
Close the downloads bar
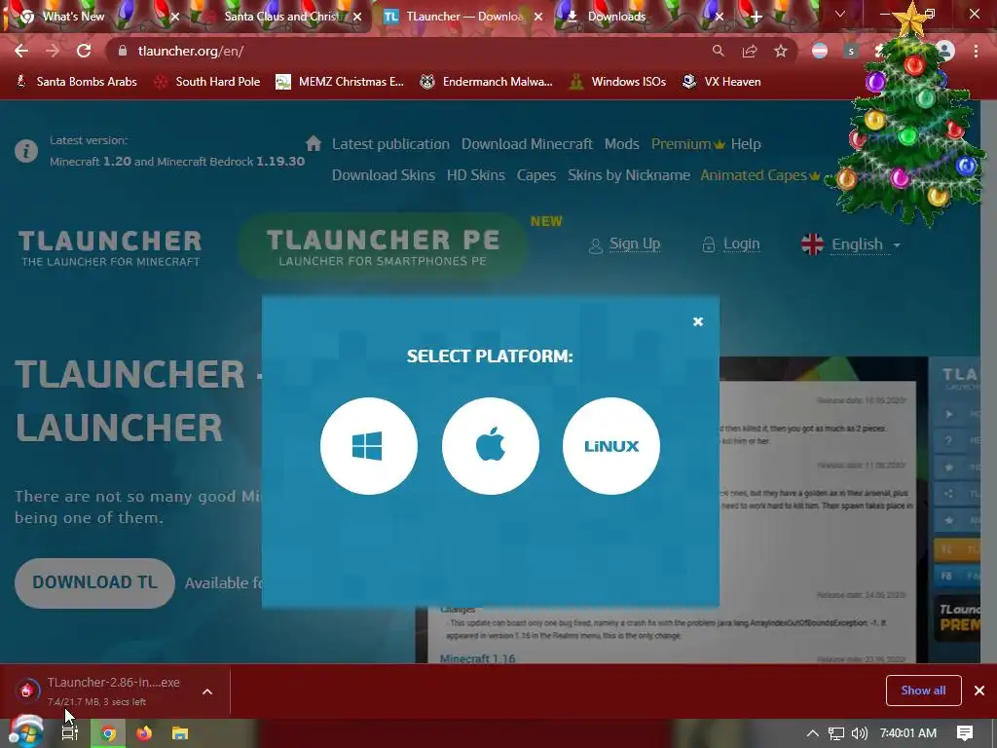point(979,691)
